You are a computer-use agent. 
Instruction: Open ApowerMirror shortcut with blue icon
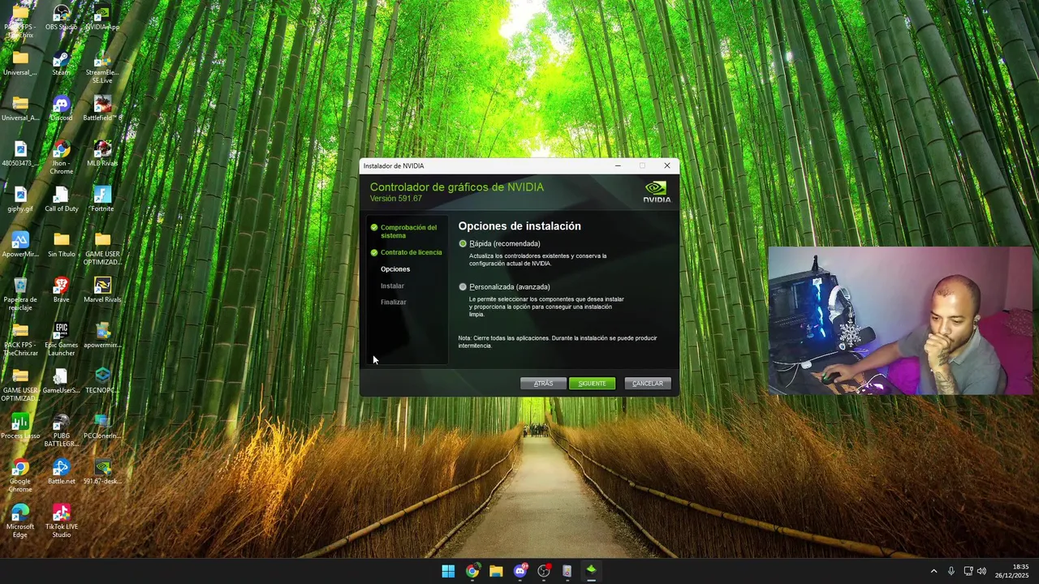click(20, 245)
